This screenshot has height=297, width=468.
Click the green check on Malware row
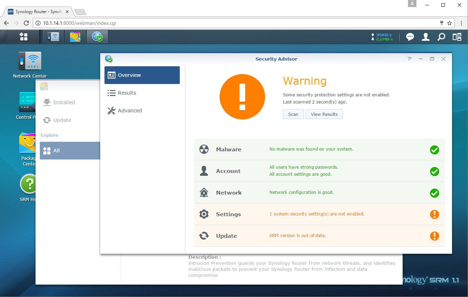coord(434,150)
